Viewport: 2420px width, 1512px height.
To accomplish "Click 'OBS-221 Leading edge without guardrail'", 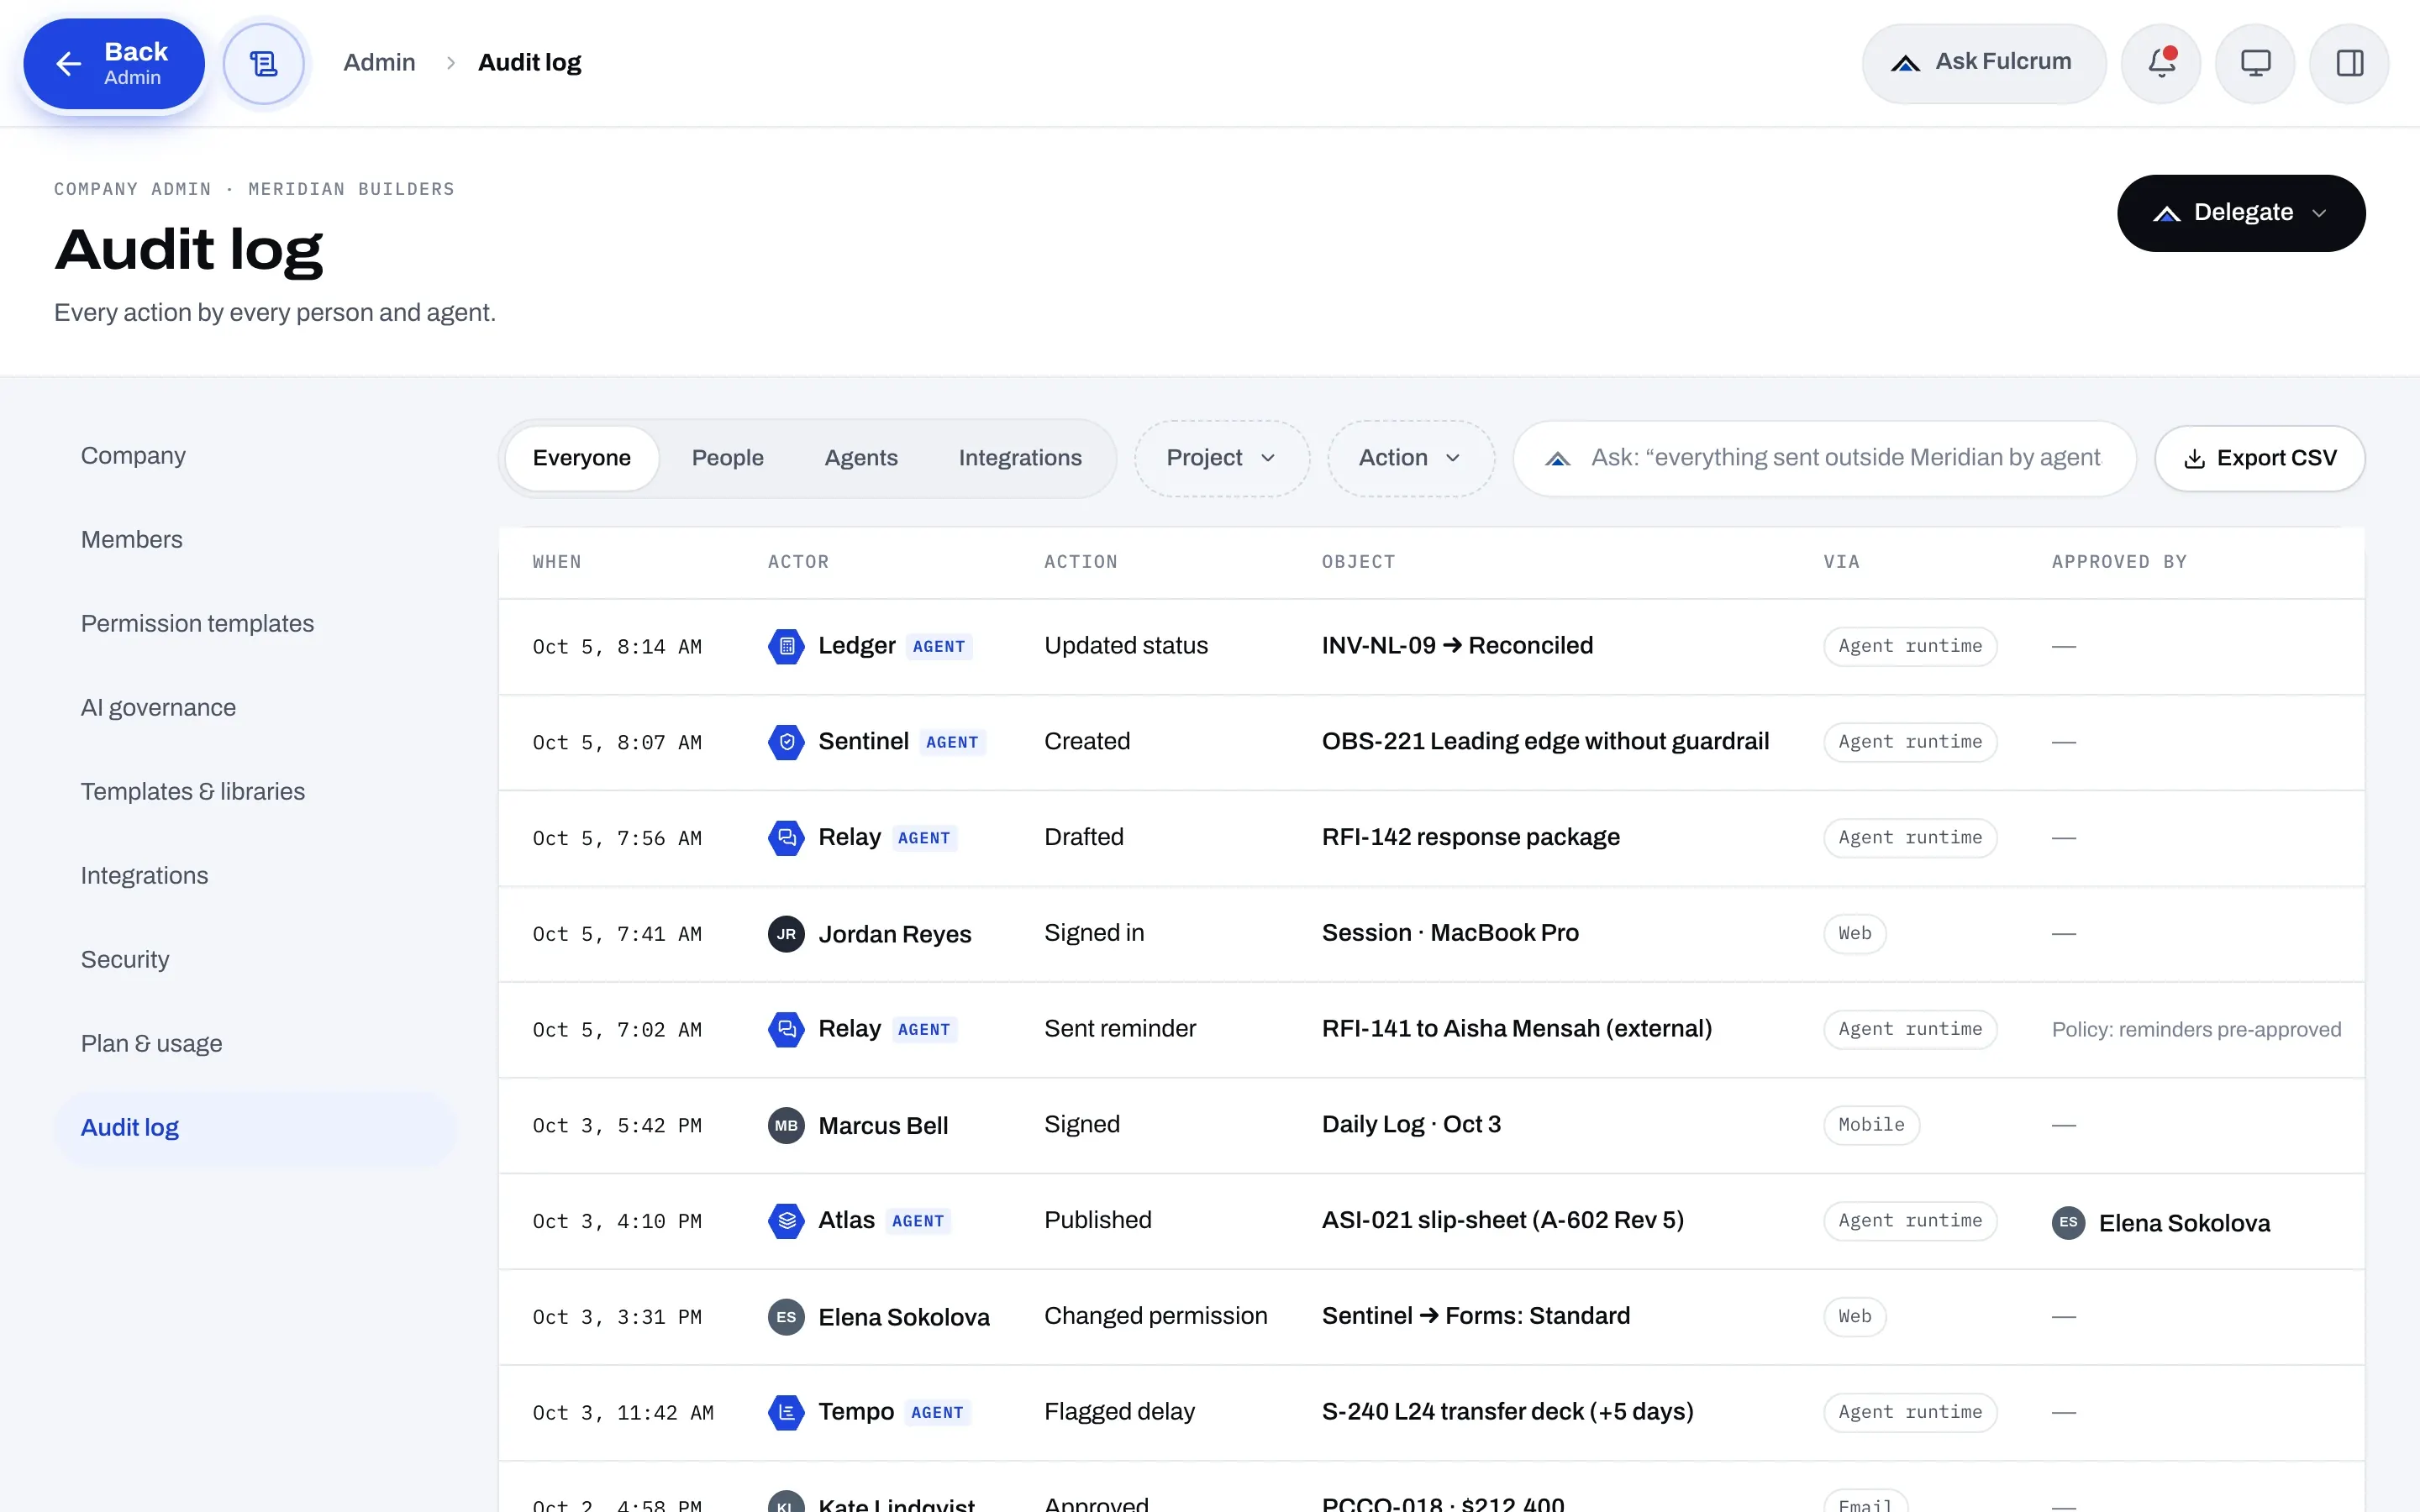I will [x=1545, y=742].
